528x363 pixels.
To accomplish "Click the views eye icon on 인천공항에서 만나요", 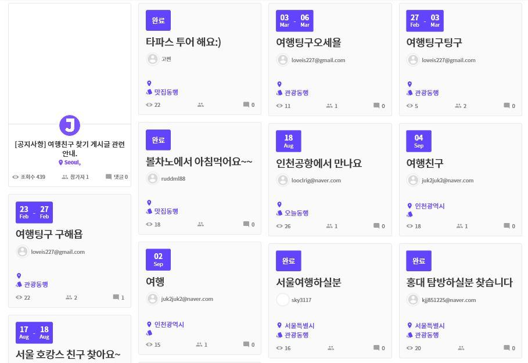I will (279, 226).
